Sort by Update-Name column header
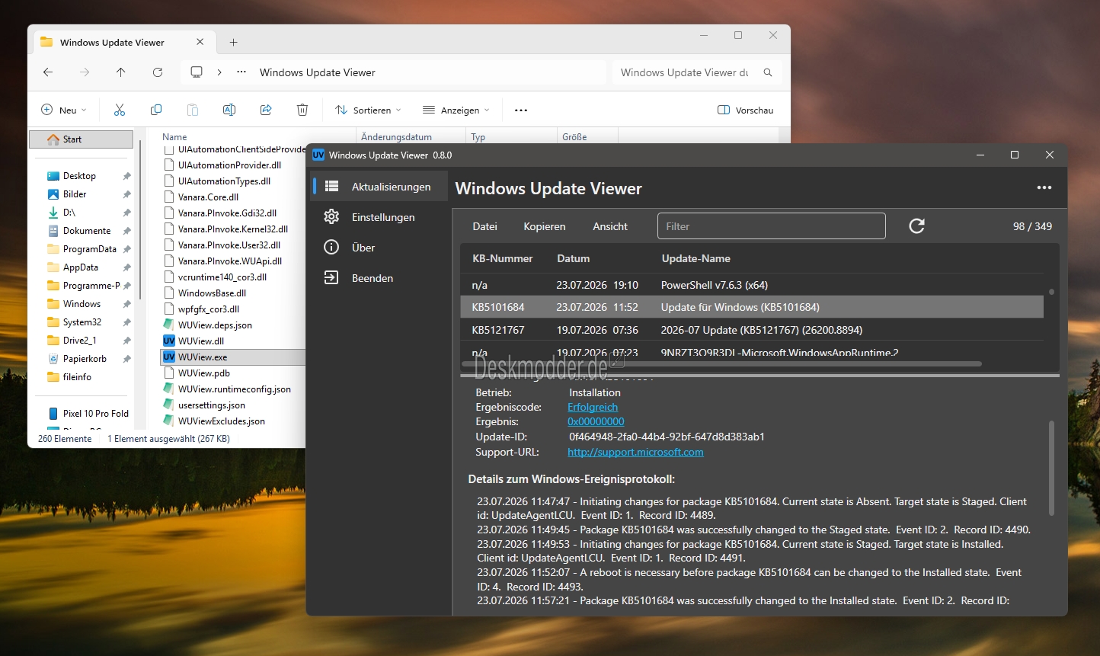Viewport: 1100px width, 656px height. pos(696,258)
